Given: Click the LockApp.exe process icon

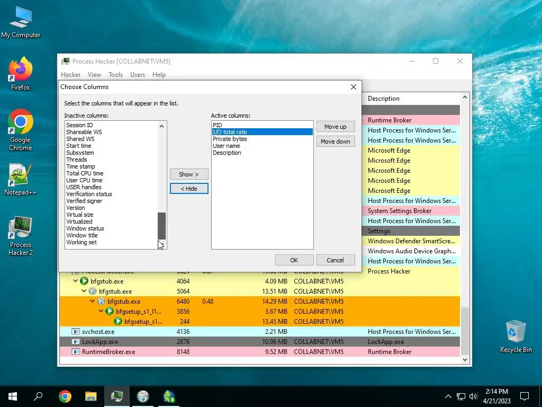Looking at the screenshot, I should [75, 342].
